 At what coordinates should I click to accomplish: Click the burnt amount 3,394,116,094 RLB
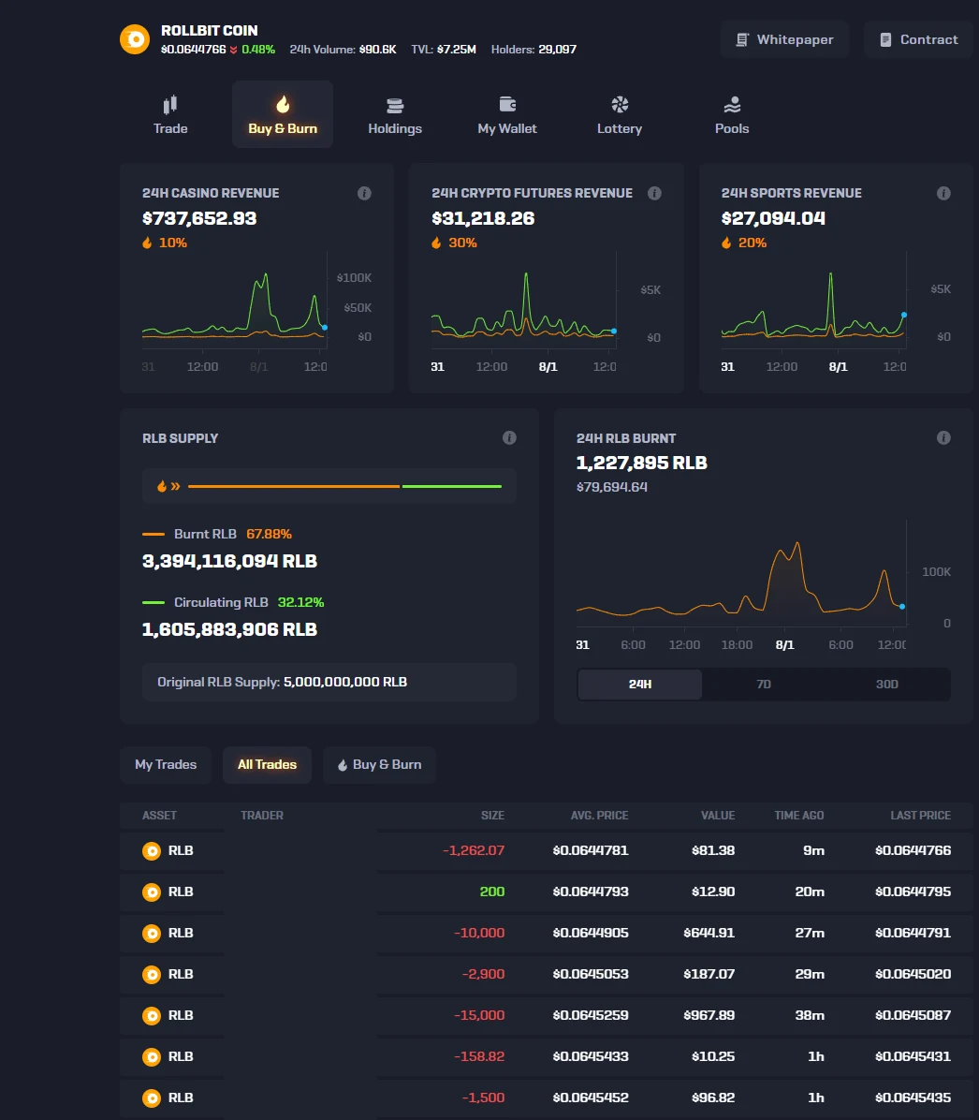pyautogui.click(x=229, y=562)
